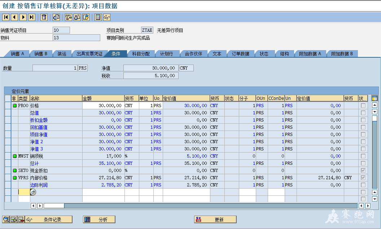Open the table column settings icon

(x=375, y=98)
